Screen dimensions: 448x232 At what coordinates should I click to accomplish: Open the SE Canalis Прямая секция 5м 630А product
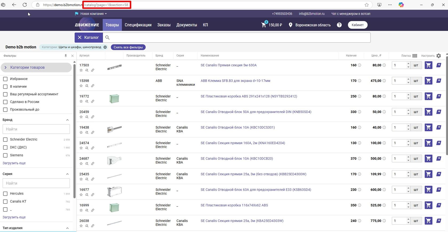229,65
